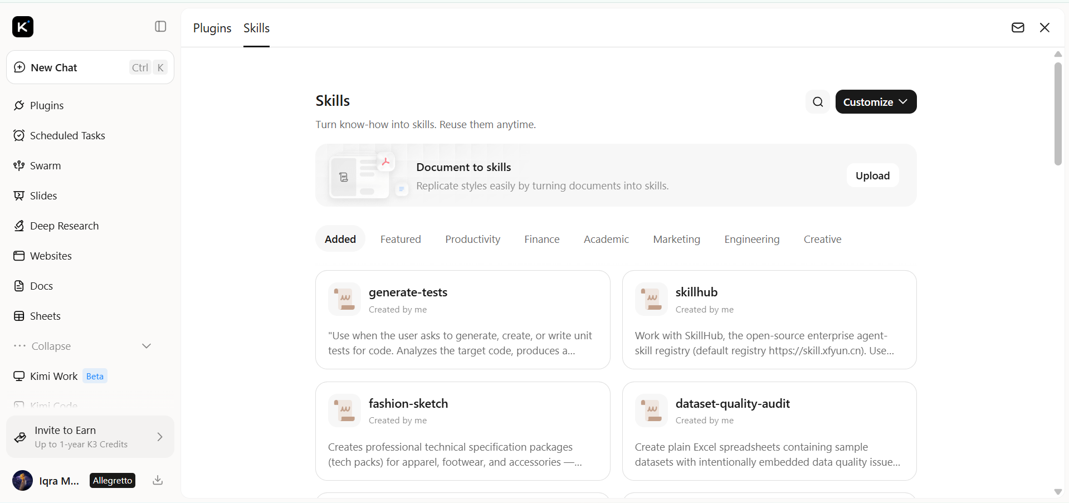Screen dimensions: 1069x503
Task: Select the Academic category tab
Action: coord(606,239)
